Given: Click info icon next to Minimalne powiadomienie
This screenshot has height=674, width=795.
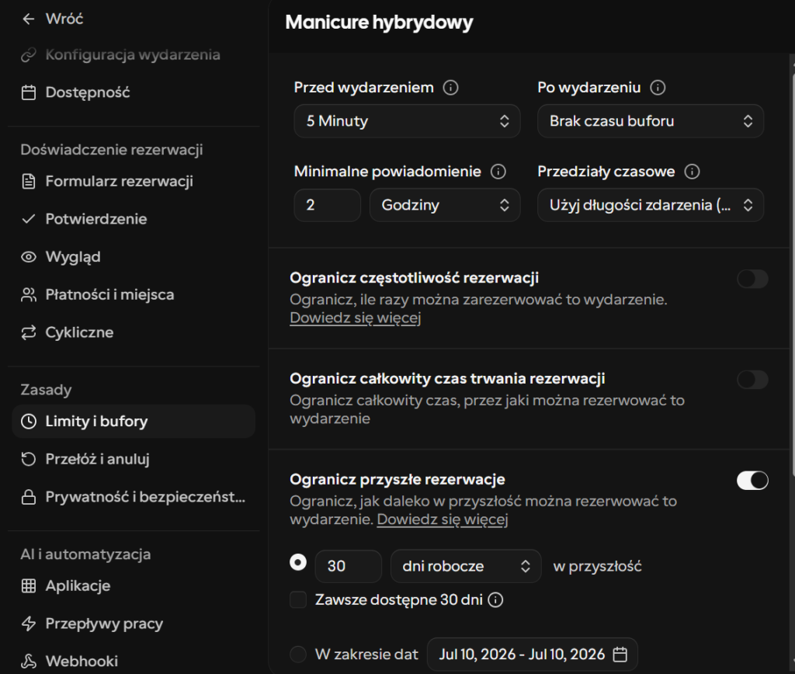Looking at the screenshot, I should point(498,172).
